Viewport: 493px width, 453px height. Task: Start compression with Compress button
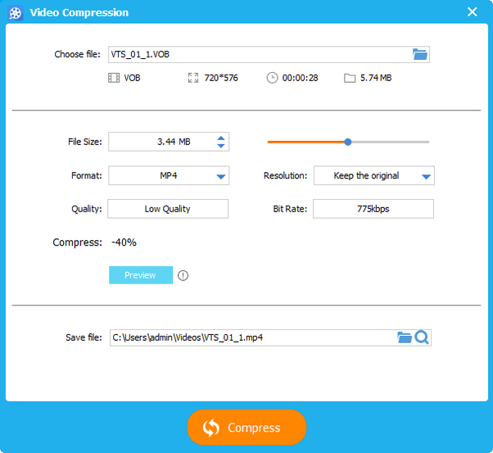(246, 428)
